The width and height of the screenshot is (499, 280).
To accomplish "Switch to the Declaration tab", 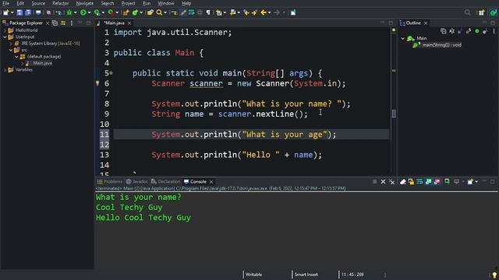I will coord(166,181).
